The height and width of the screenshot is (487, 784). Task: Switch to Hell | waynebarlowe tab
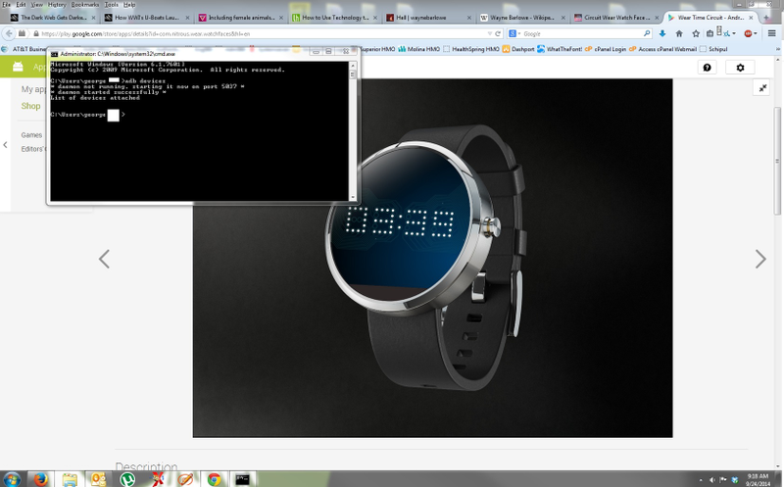pos(428,18)
